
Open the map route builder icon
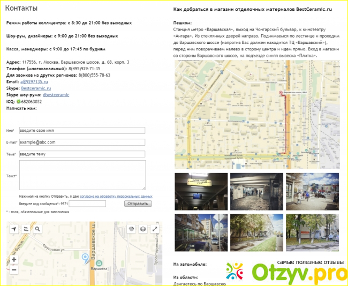[x=26, y=229]
